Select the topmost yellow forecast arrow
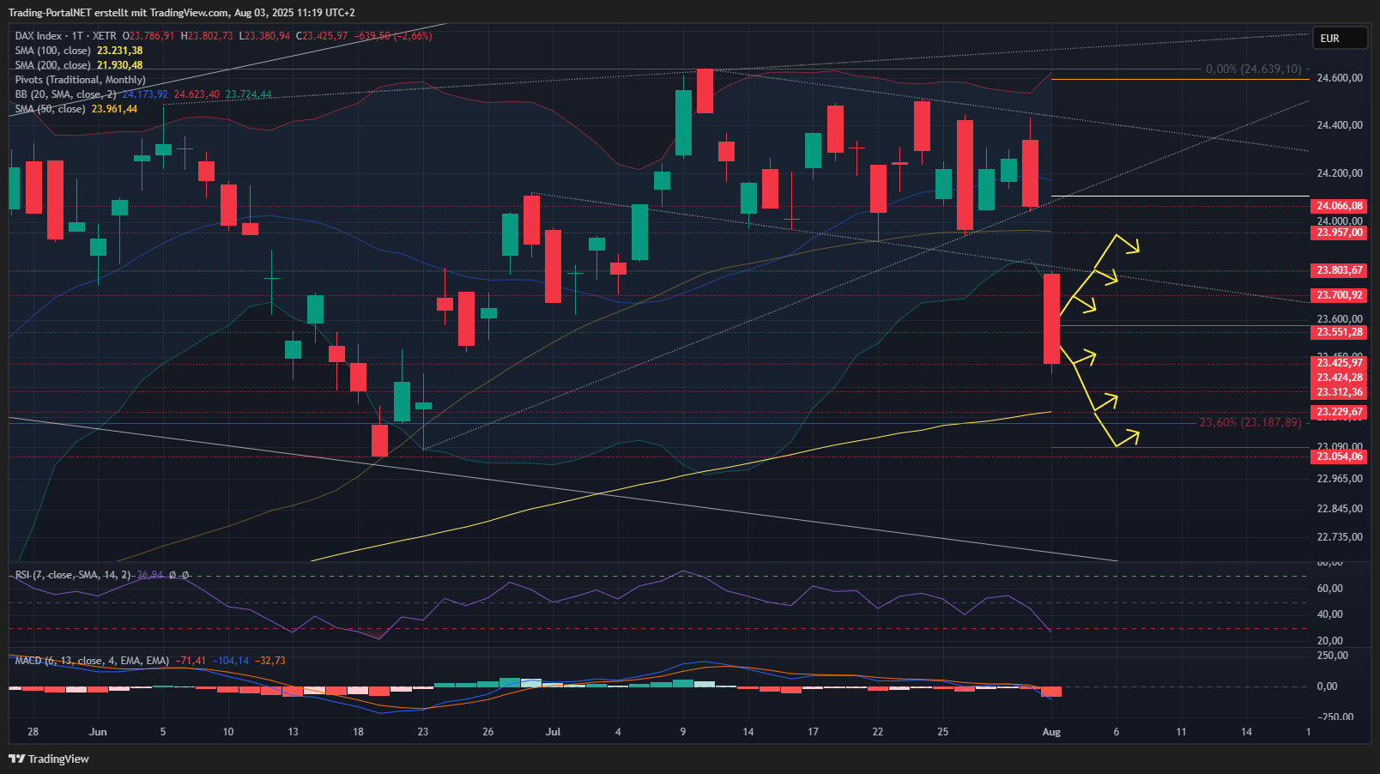 (1129, 244)
